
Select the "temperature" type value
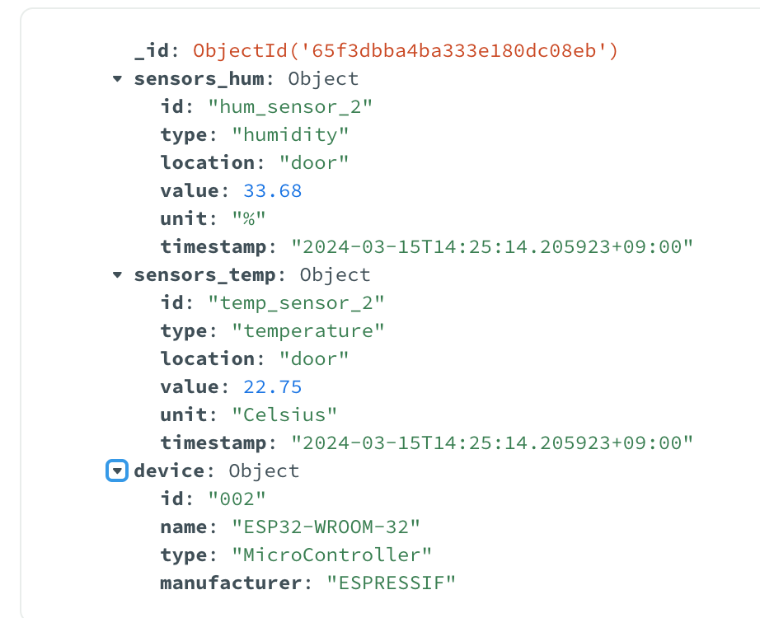pyautogui.click(x=308, y=330)
